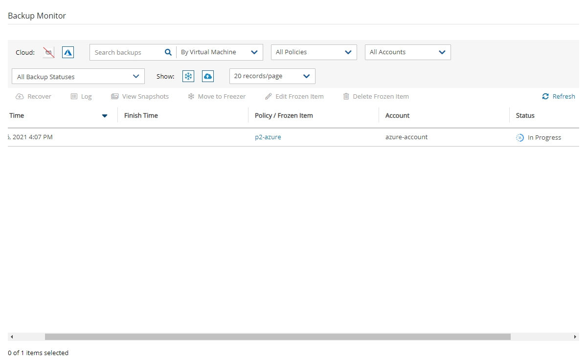This screenshot has height=359, width=587.
Task: Click the horizontal scrollbar right arrow
Action: (575, 337)
